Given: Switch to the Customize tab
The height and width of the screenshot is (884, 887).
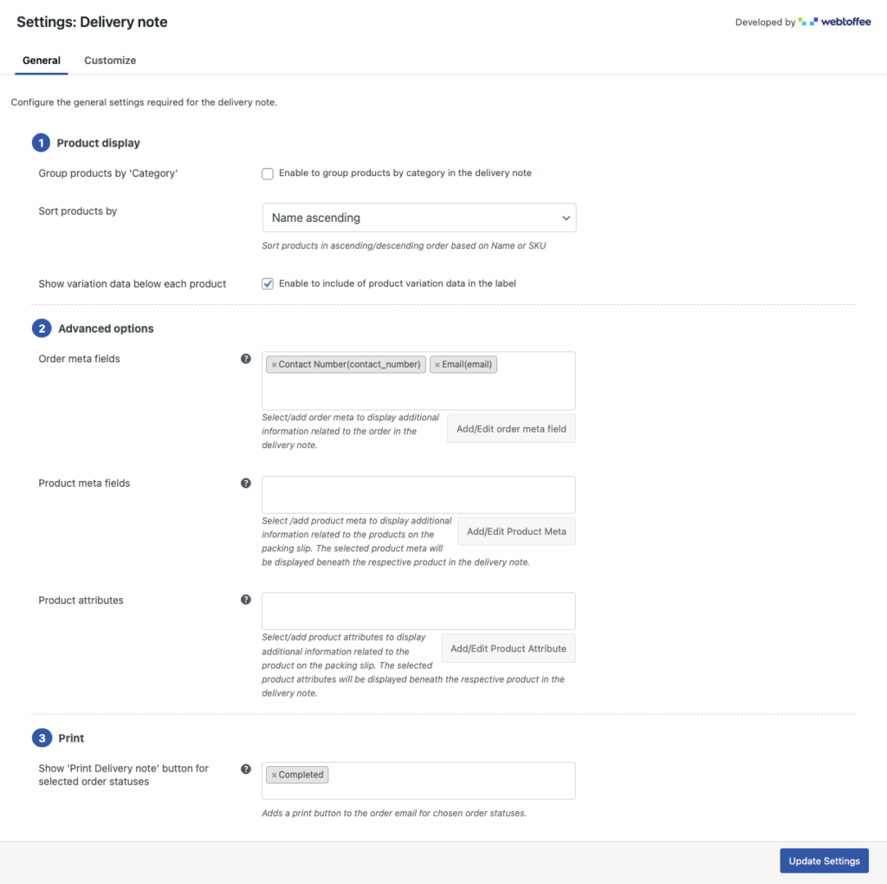Looking at the screenshot, I should (x=110, y=61).
